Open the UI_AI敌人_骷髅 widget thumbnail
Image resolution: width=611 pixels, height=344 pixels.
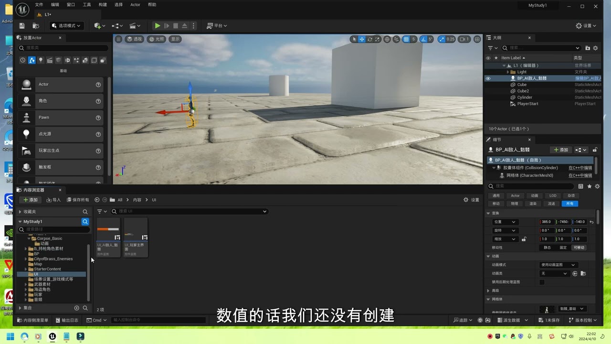click(x=108, y=237)
